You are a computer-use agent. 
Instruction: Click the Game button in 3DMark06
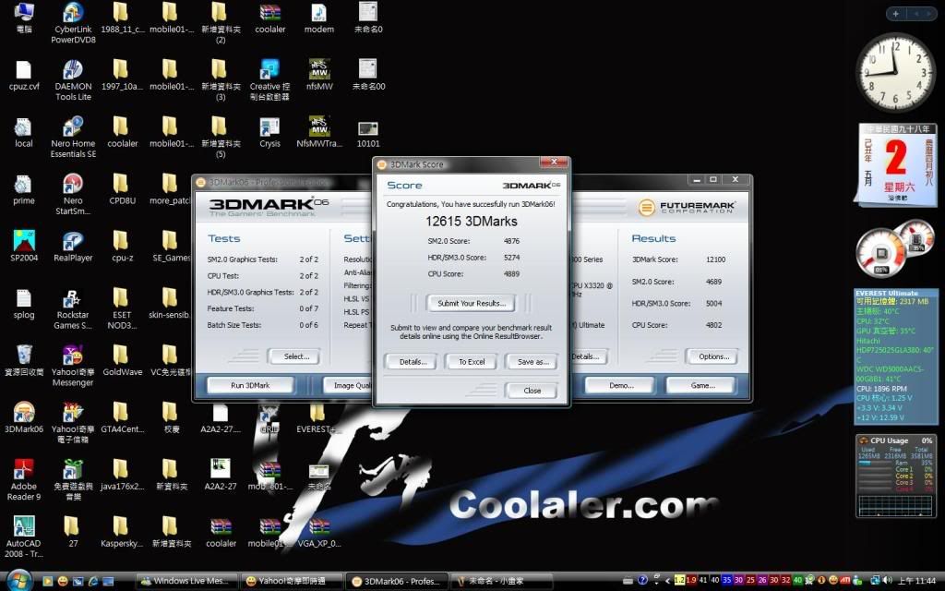(x=702, y=385)
